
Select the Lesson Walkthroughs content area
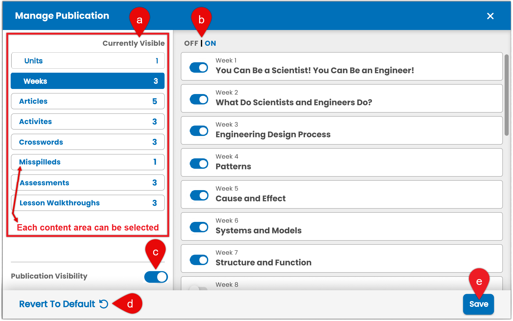88,203
